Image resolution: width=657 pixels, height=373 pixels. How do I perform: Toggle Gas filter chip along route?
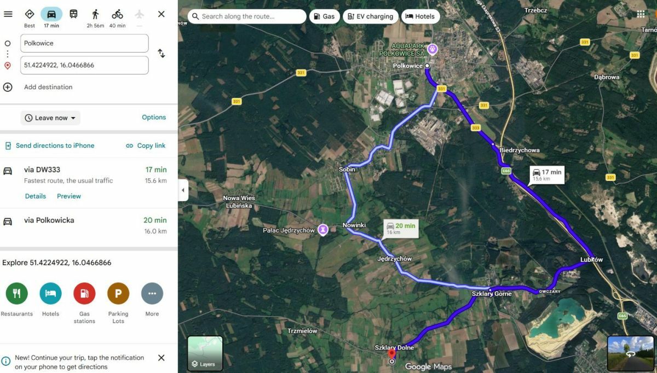[325, 16]
